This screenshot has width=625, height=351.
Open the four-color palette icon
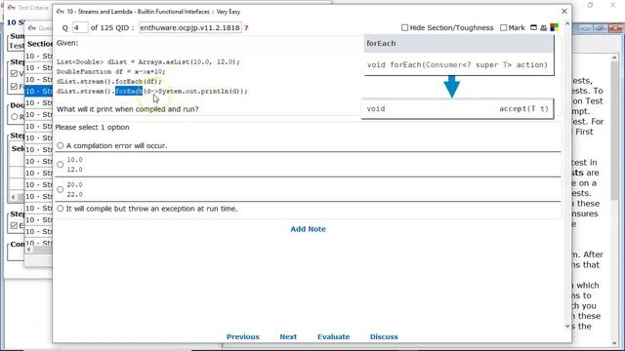click(x=554, y=27)
